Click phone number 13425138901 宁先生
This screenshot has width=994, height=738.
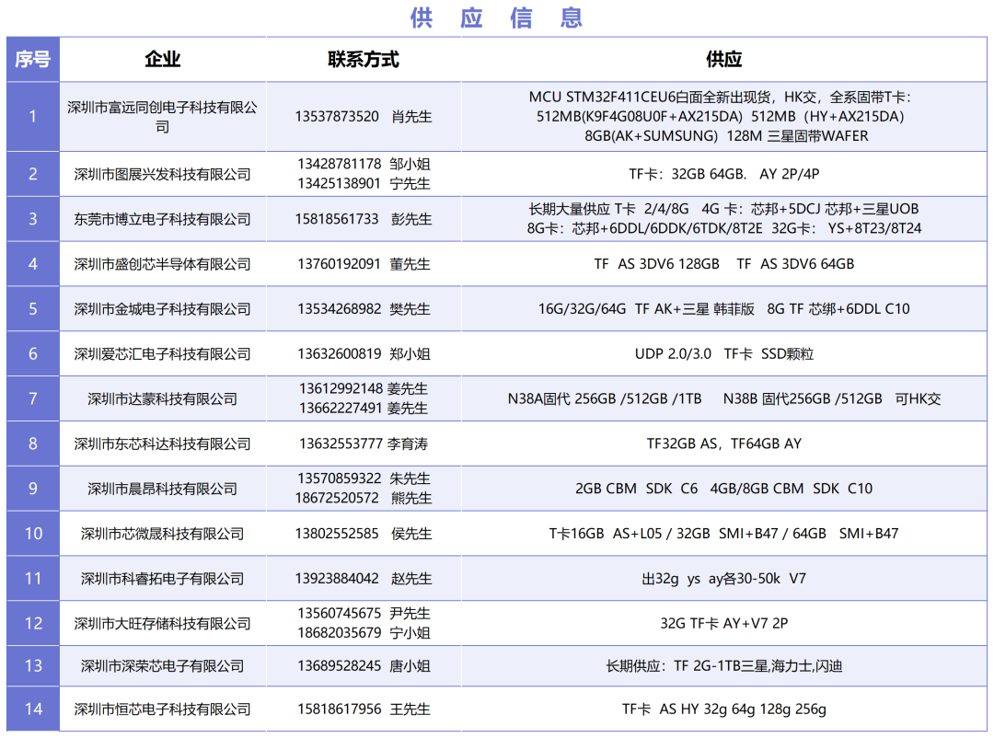[x=364, y=184]
